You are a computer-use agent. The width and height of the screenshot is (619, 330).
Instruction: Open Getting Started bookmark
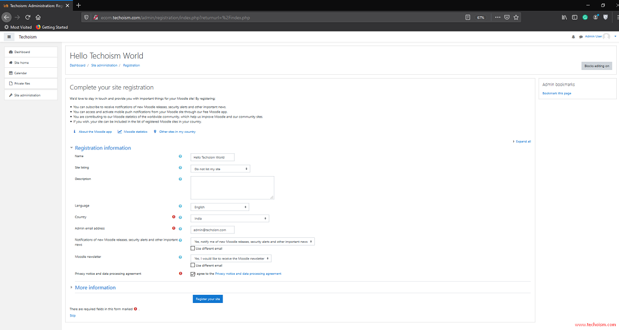pyautogui.click(x=52, y=27)
